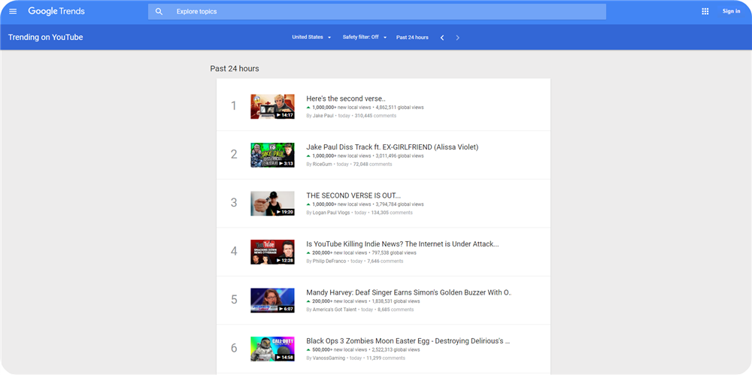Click the Past 24 hours toolbar label
752x375 pixels.
coord(412,37)
